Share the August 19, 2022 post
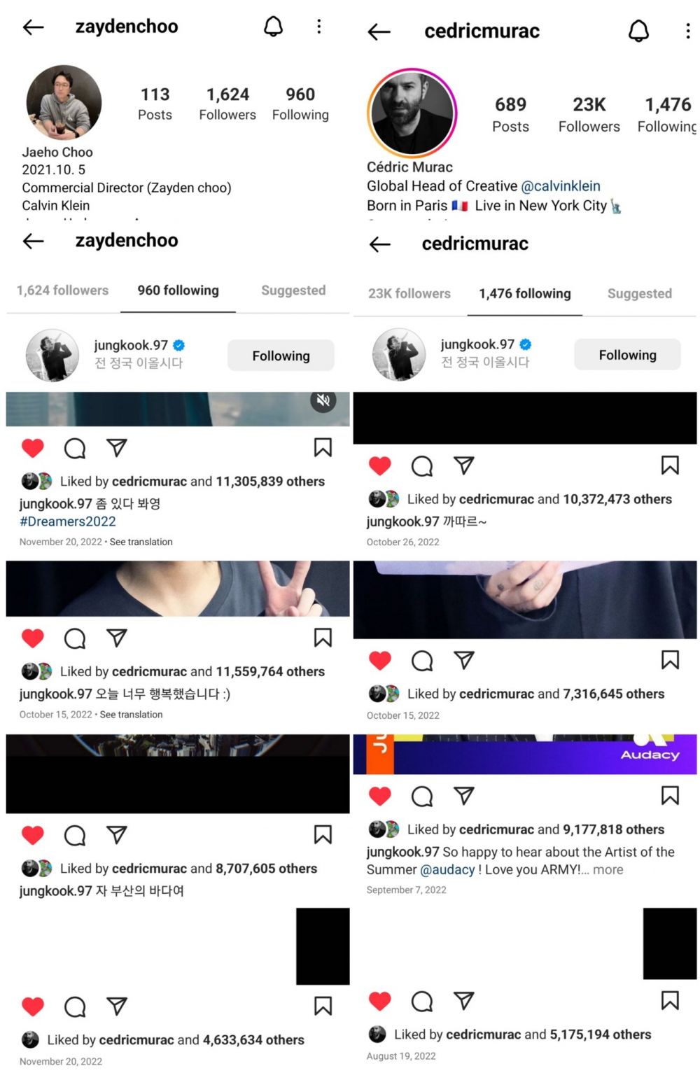 (464, 1001)
